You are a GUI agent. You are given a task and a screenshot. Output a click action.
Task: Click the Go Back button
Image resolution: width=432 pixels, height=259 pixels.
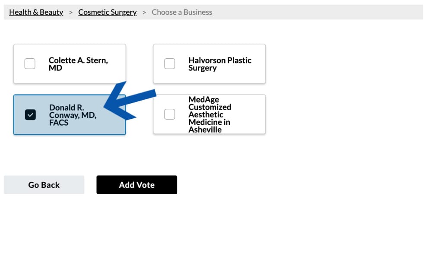pos(44,185)
